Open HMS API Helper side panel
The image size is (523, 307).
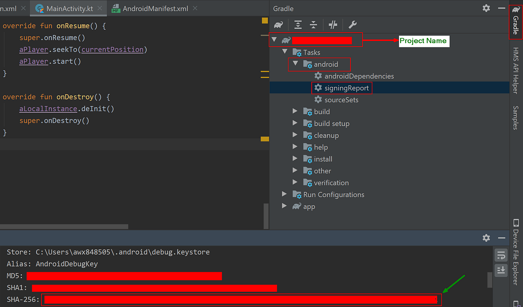[516, 71]
